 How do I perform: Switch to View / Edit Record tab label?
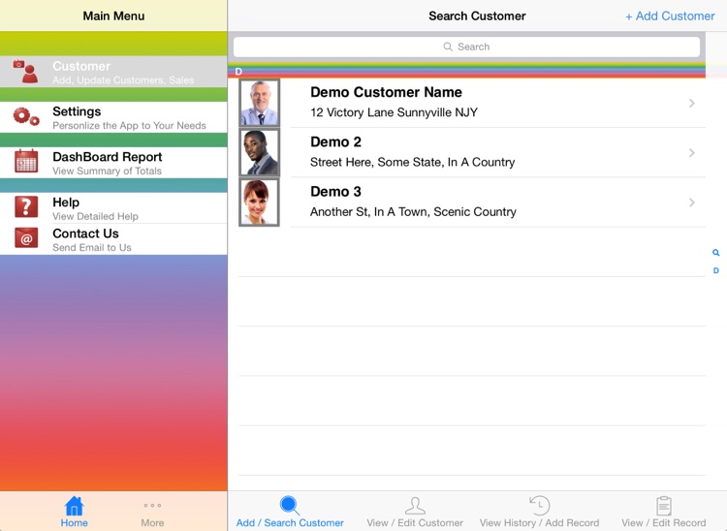tap(663, 522)
